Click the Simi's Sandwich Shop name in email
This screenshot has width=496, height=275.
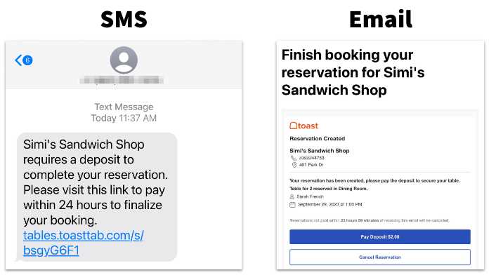click(x=320, y=151)
